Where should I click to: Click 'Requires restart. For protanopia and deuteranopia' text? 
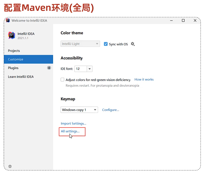coord(102,86)
